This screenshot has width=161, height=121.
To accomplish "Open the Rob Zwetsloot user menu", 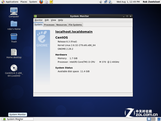I will pyautogui.click(x=151, y=2).
